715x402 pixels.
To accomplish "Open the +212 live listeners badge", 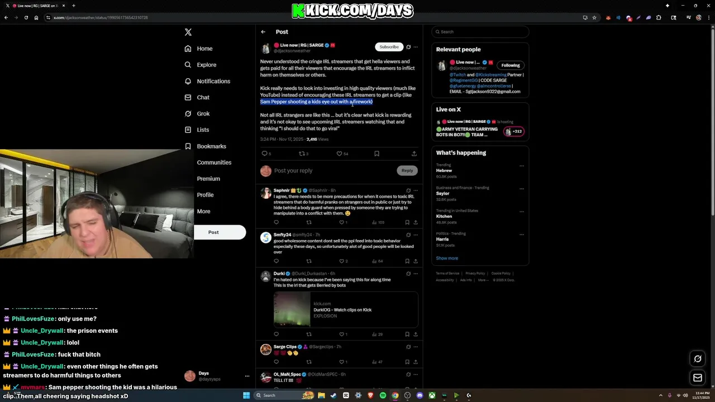I will 514,132.
